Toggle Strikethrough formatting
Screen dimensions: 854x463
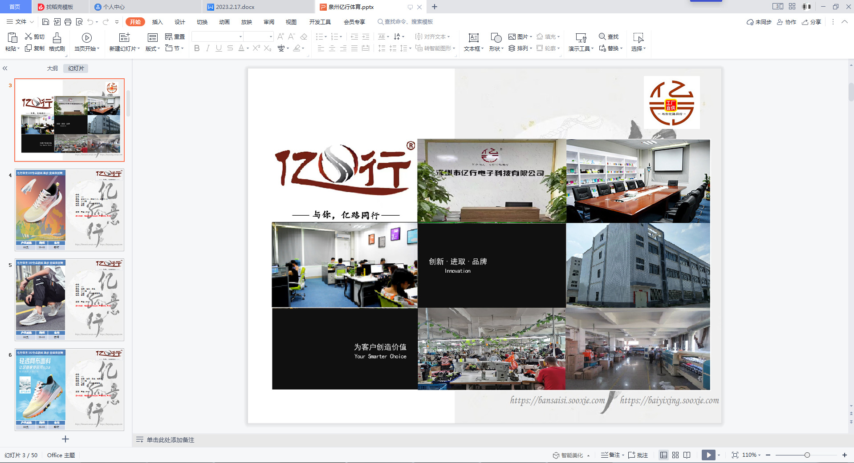point(230,48)
